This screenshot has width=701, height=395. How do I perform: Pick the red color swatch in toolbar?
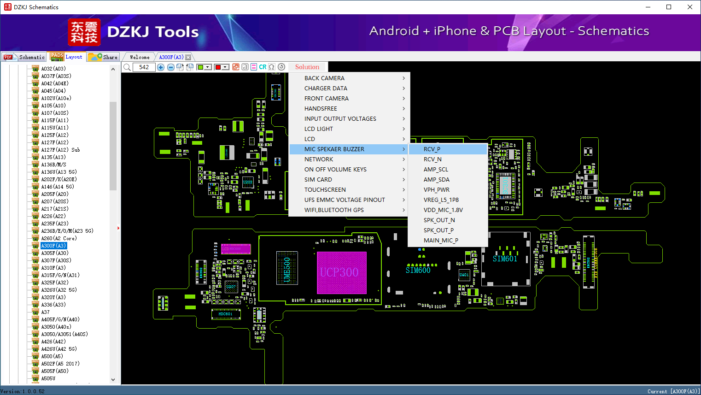pos(218,67)
